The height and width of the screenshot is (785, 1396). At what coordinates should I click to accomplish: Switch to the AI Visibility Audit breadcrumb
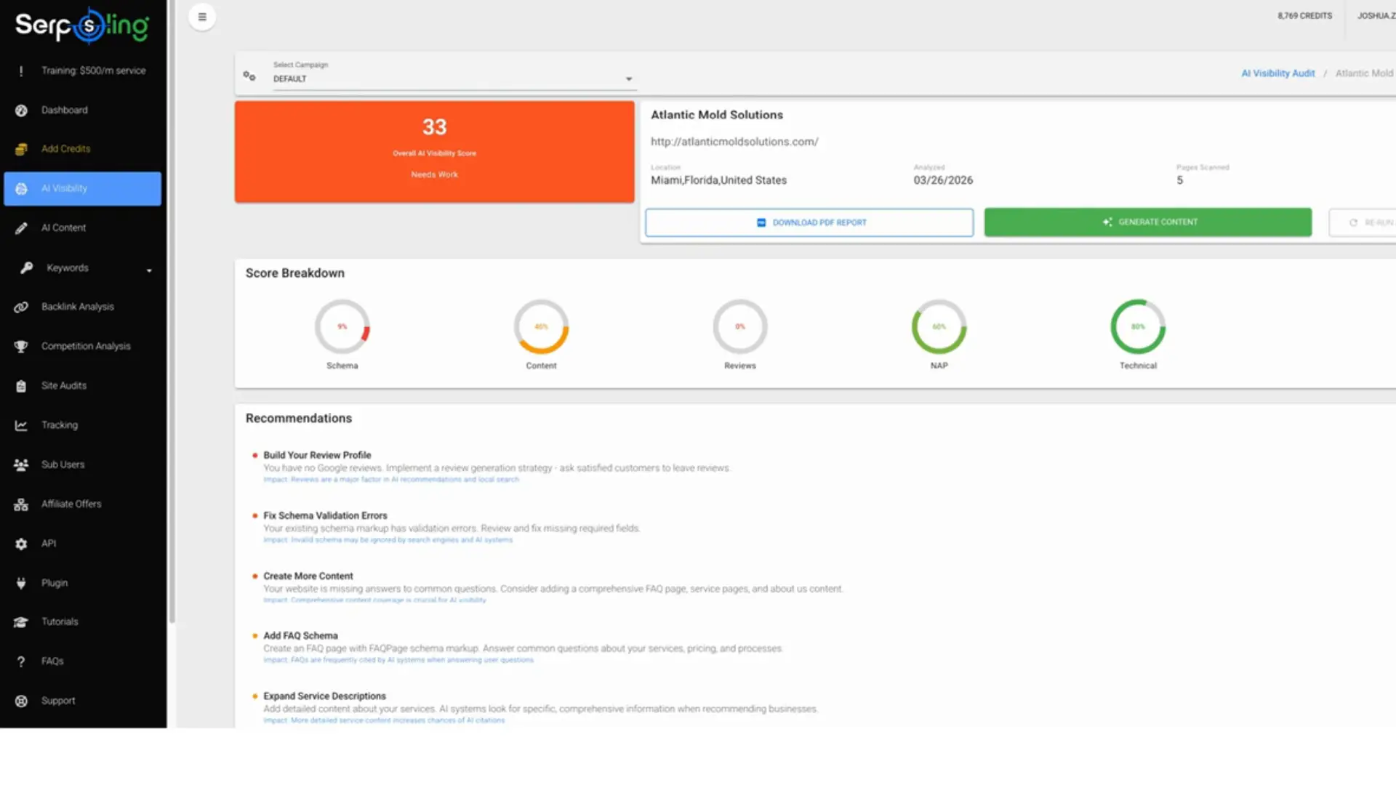click(1277, 73)
